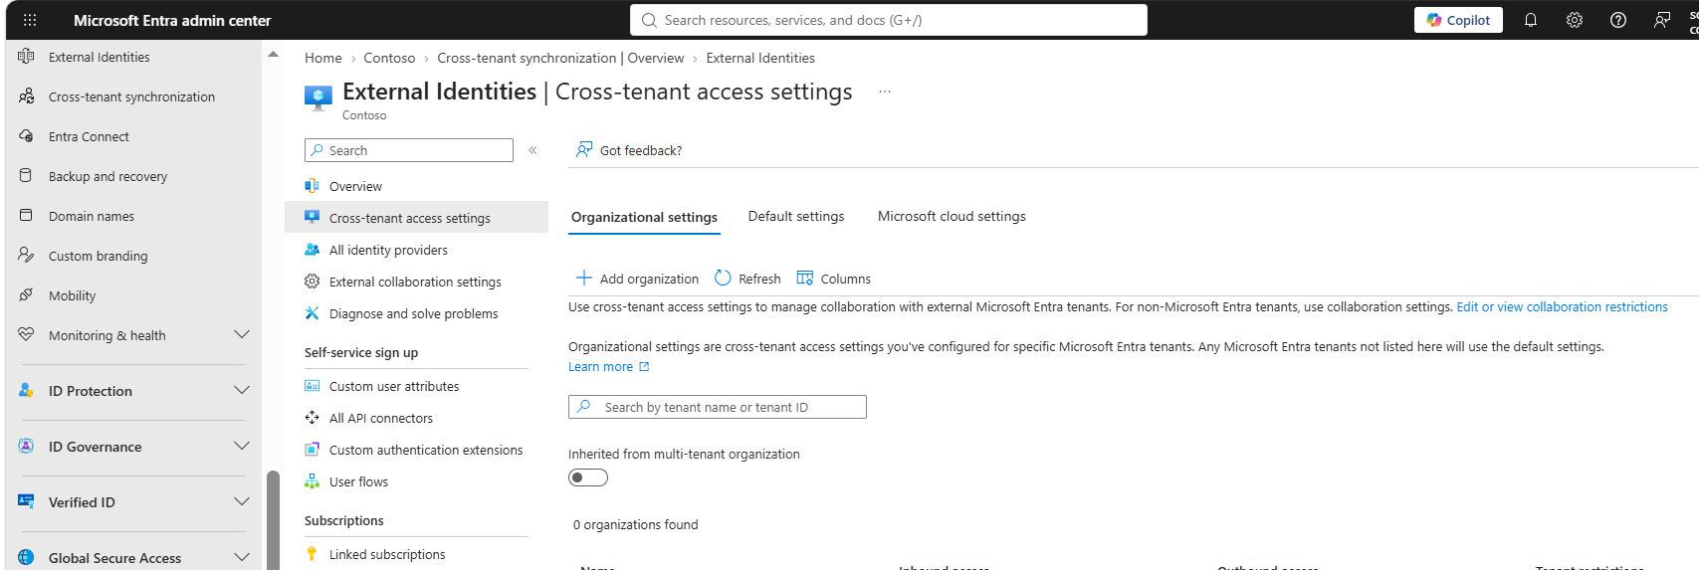Click the Custom user attributes icon
The image size is (1699, 570).
tap(312, 386)
